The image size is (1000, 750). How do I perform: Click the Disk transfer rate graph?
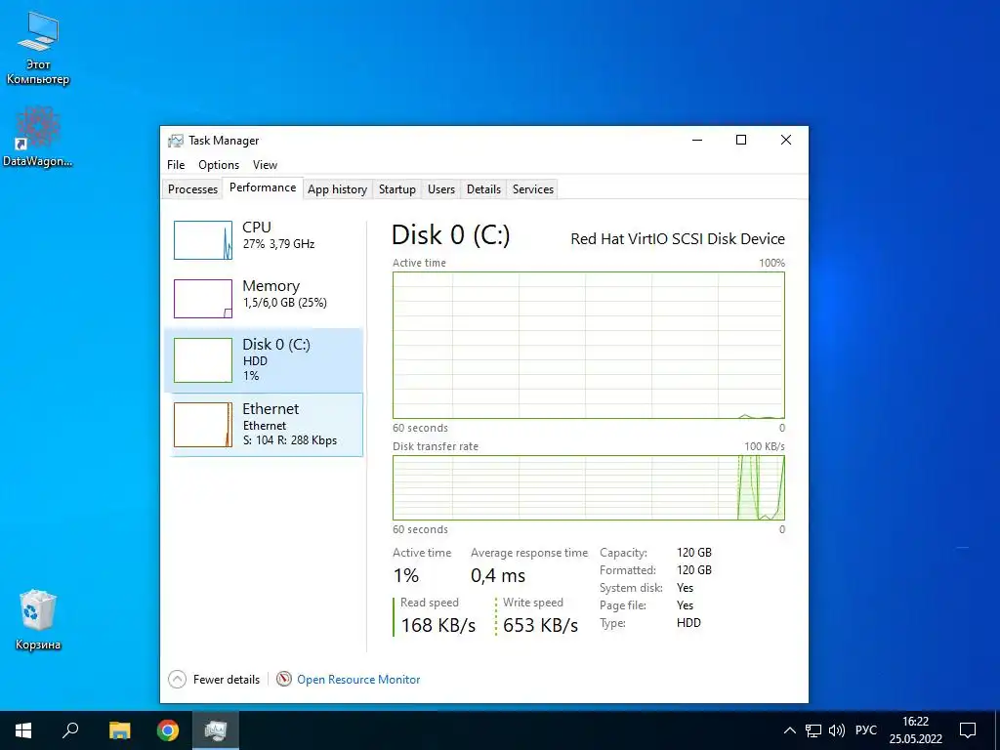click(x=589, y=487)
